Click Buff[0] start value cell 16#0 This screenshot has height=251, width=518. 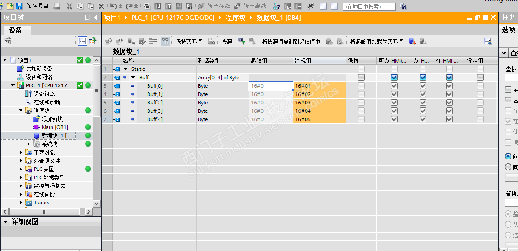[x=271, y=86]
